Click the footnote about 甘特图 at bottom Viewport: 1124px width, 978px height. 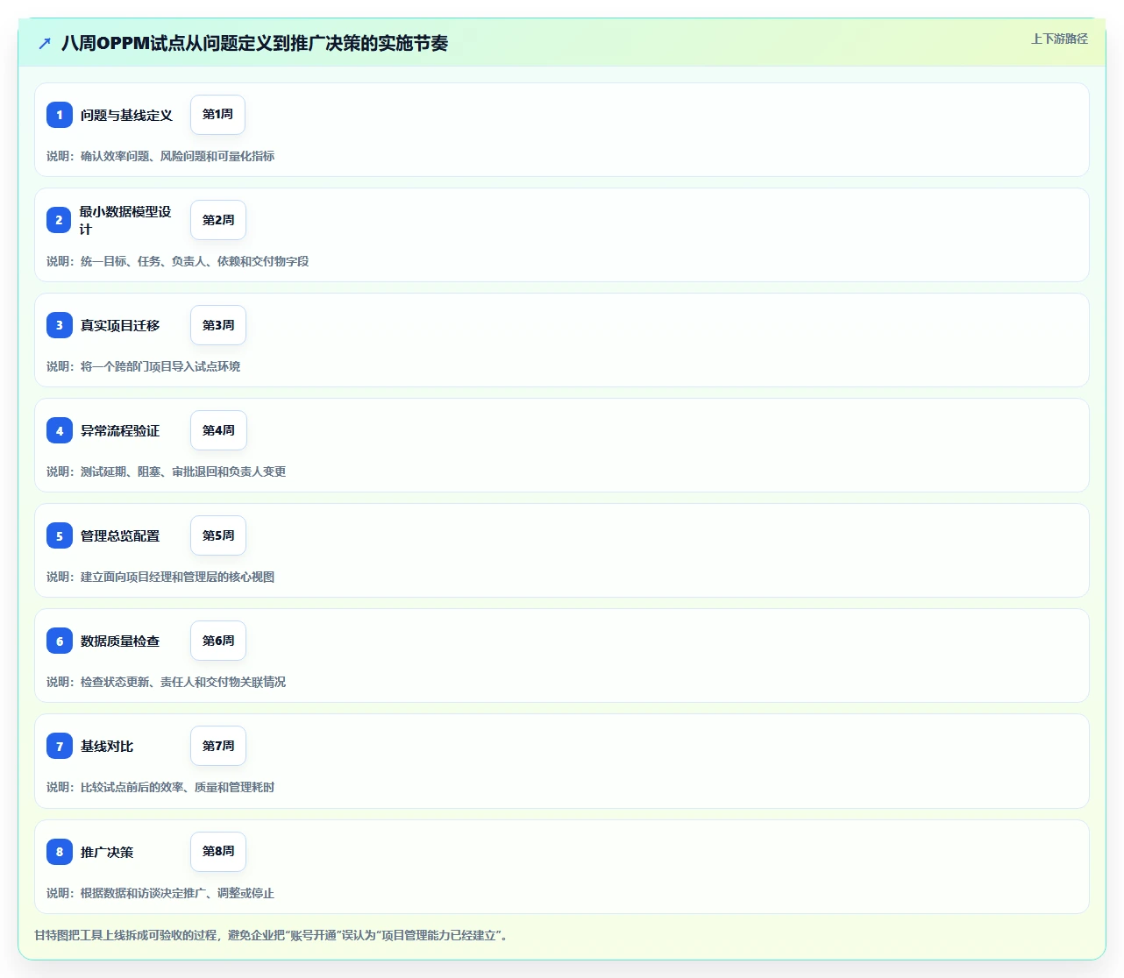pos(271,935)
